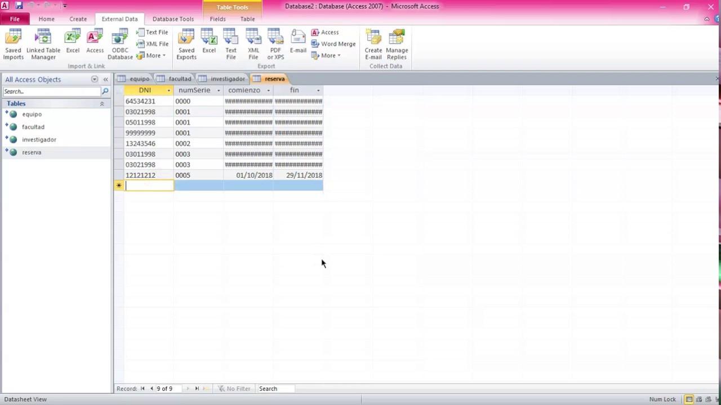Go to the first record

[143, 389]
